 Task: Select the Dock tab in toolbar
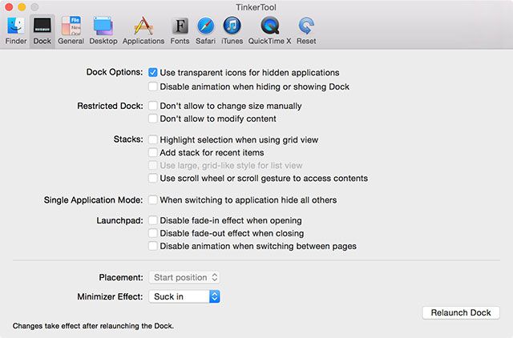[x=43, y=30]
